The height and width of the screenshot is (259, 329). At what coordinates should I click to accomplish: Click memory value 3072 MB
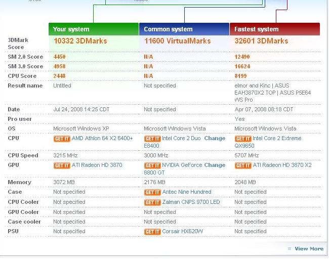[x=64, y=182]
